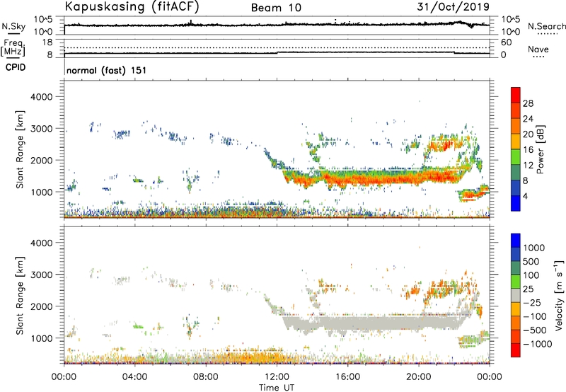This screenshot has height=392, width=566.
Task: Click the N.Sky legend label
Action: click(13, 26)
